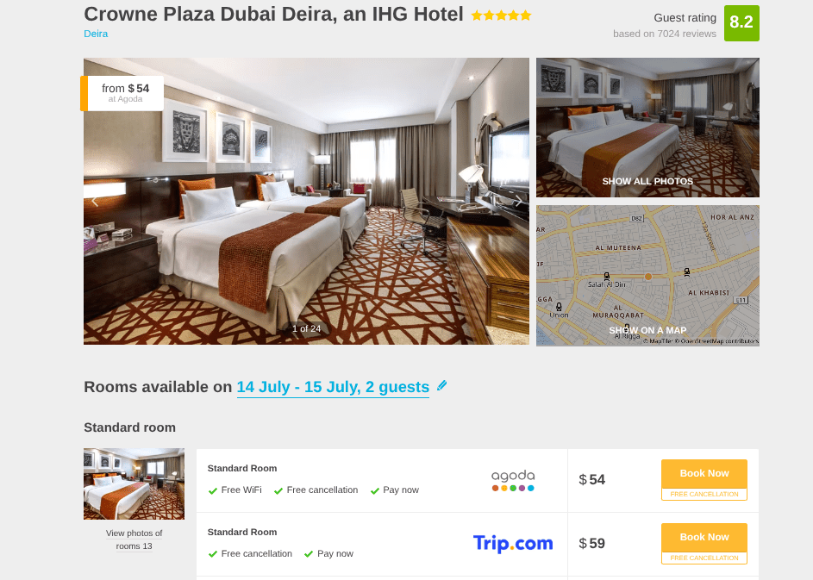Click the green 8.2 guest rating badge
Image resolution: width=813 pixels, height=580 pixels.
[x=741, y=22]
